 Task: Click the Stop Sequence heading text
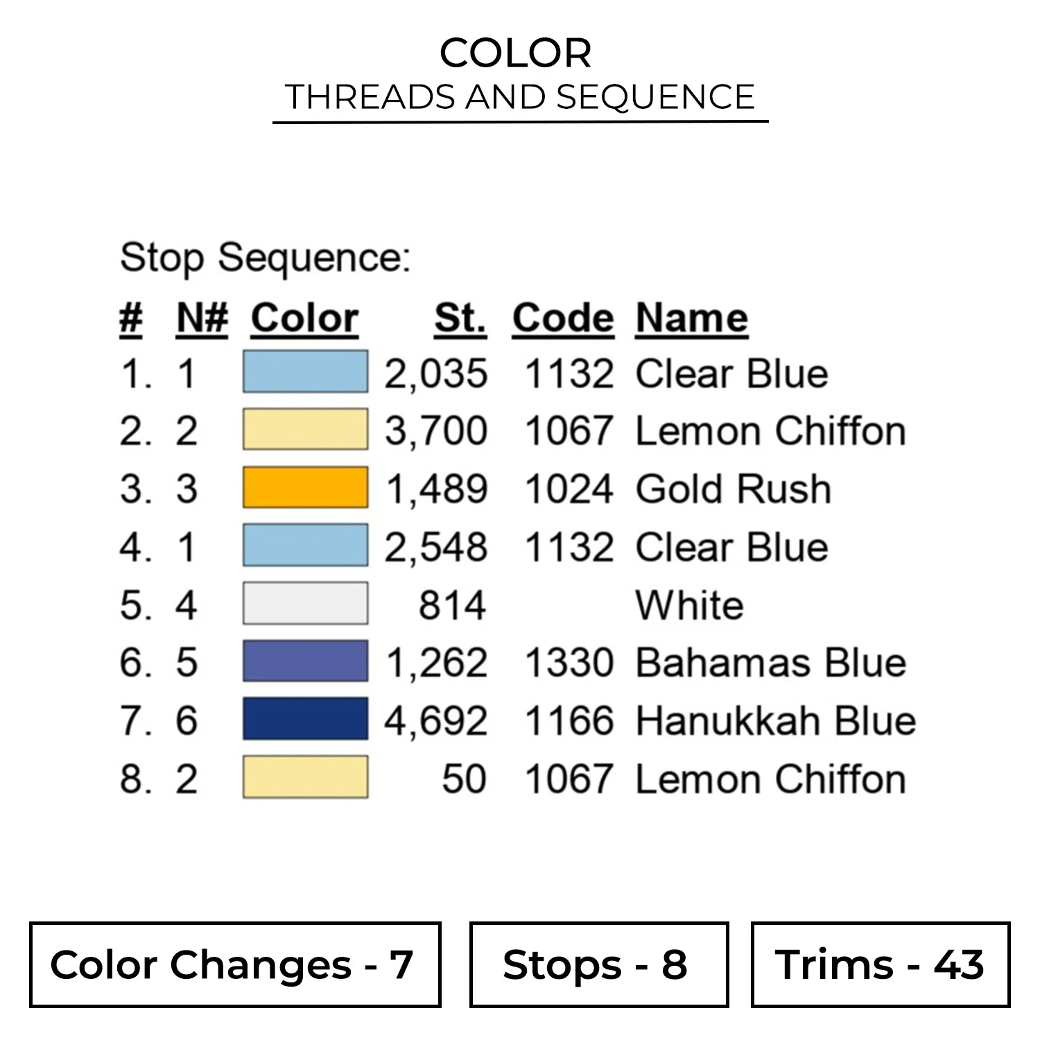tap(266, 258)
